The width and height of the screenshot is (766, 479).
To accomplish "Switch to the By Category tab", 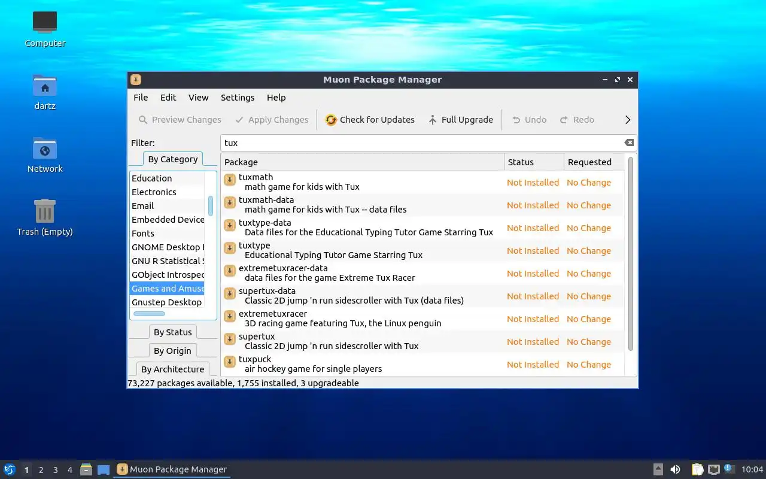I will tap(173, 159).
